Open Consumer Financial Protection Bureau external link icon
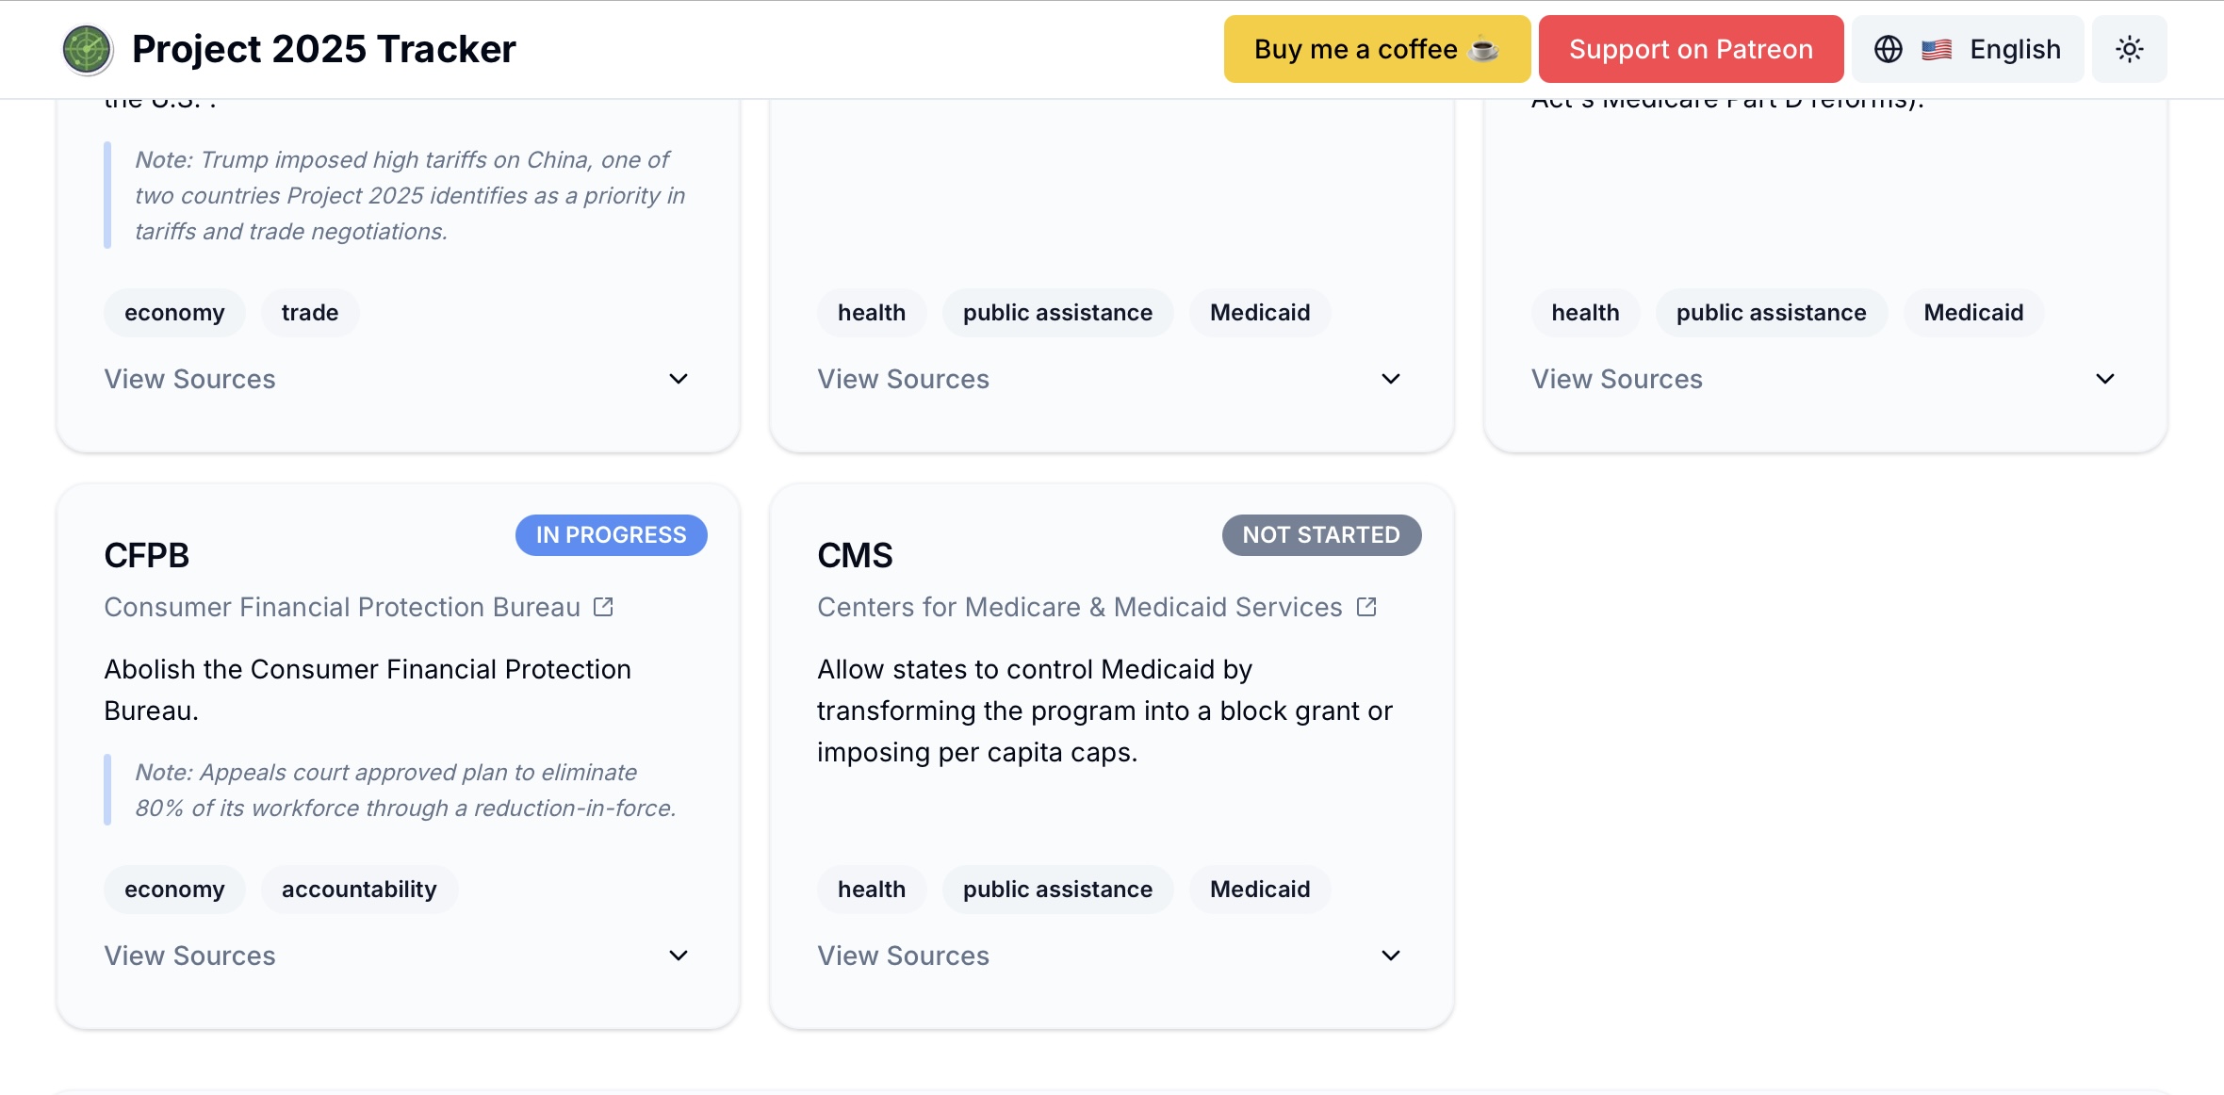This screenshot has height=1095, width=2224. [x=604, y=607]
